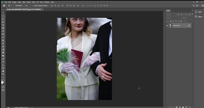Open the Learn panel button

(x=198, y=12)
